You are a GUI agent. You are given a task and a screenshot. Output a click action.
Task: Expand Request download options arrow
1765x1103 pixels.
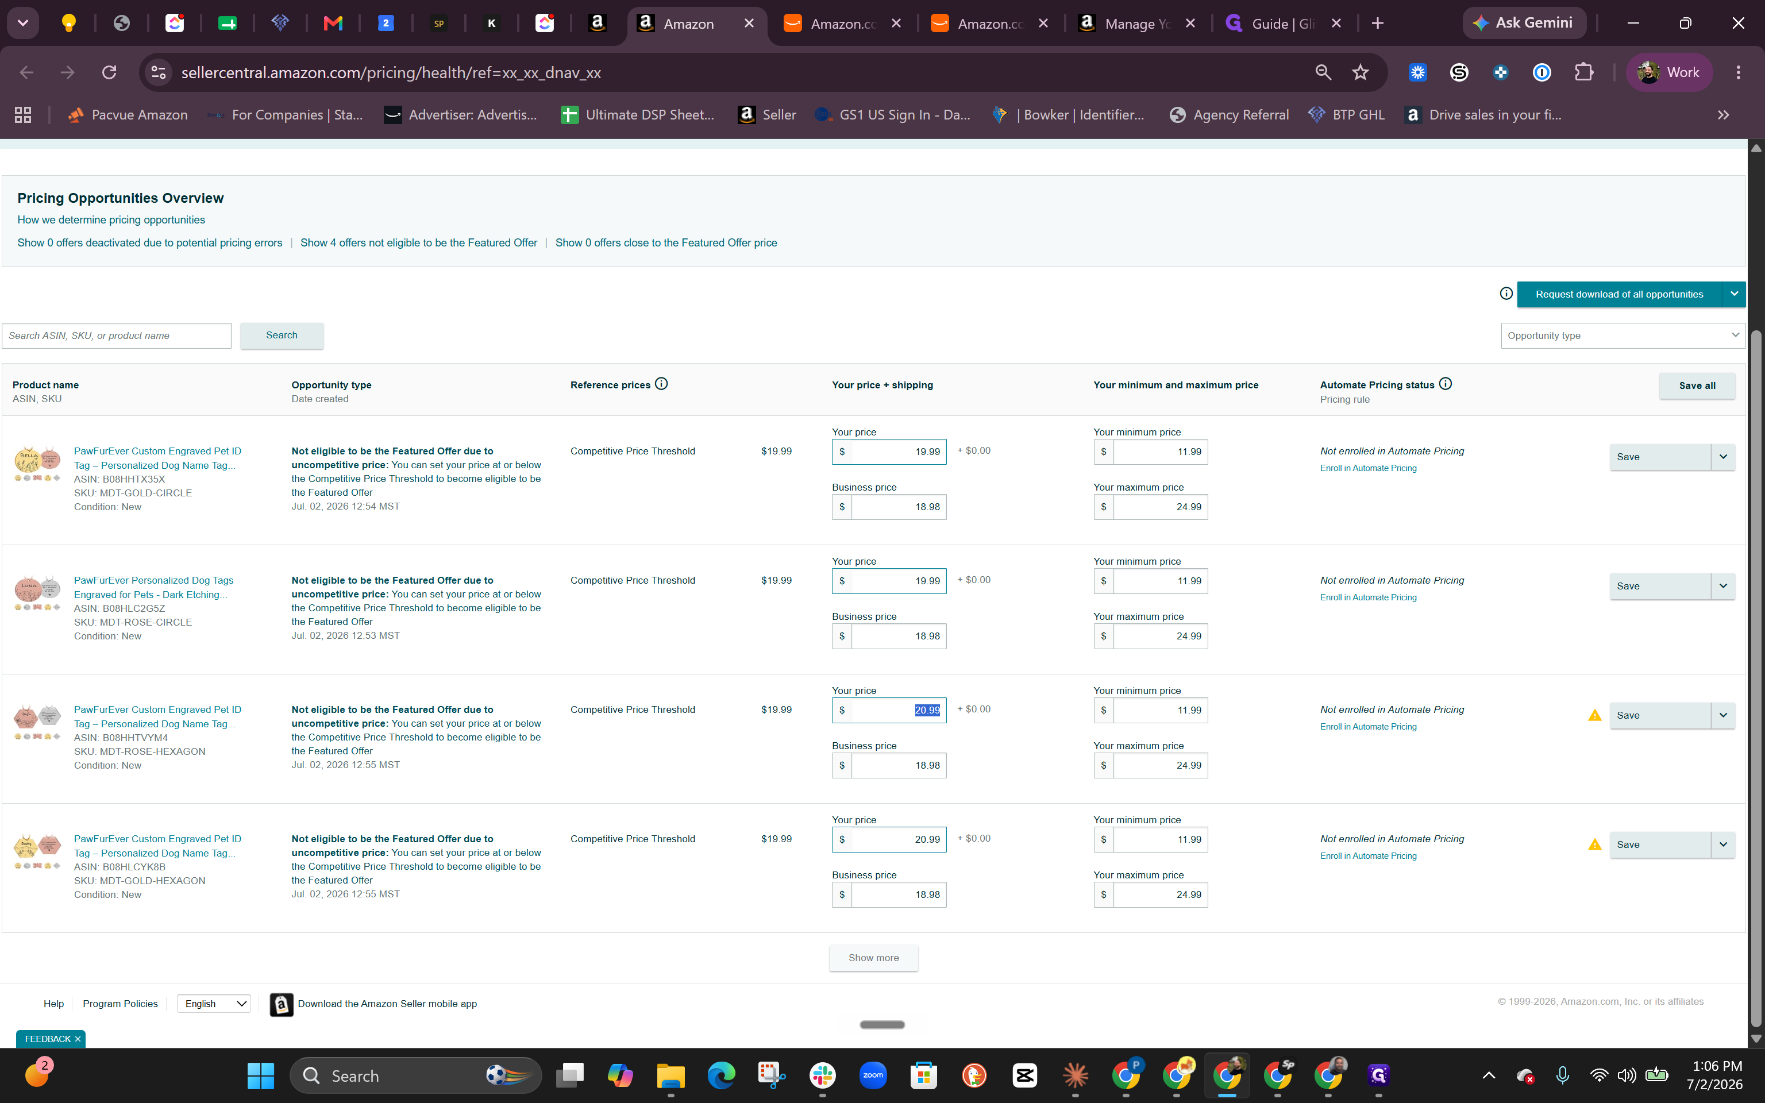(x=1735, y=294)
